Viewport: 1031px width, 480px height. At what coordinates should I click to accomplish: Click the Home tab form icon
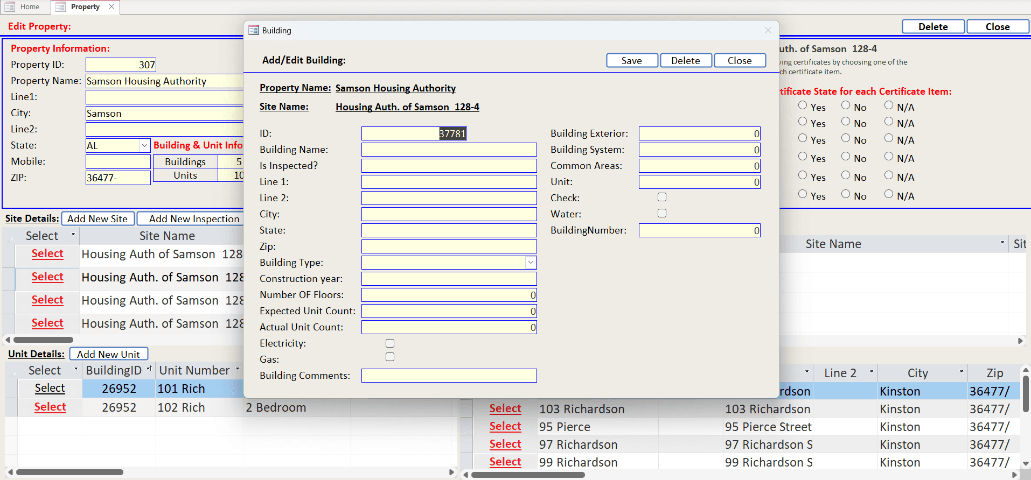(x=10, y=7)
